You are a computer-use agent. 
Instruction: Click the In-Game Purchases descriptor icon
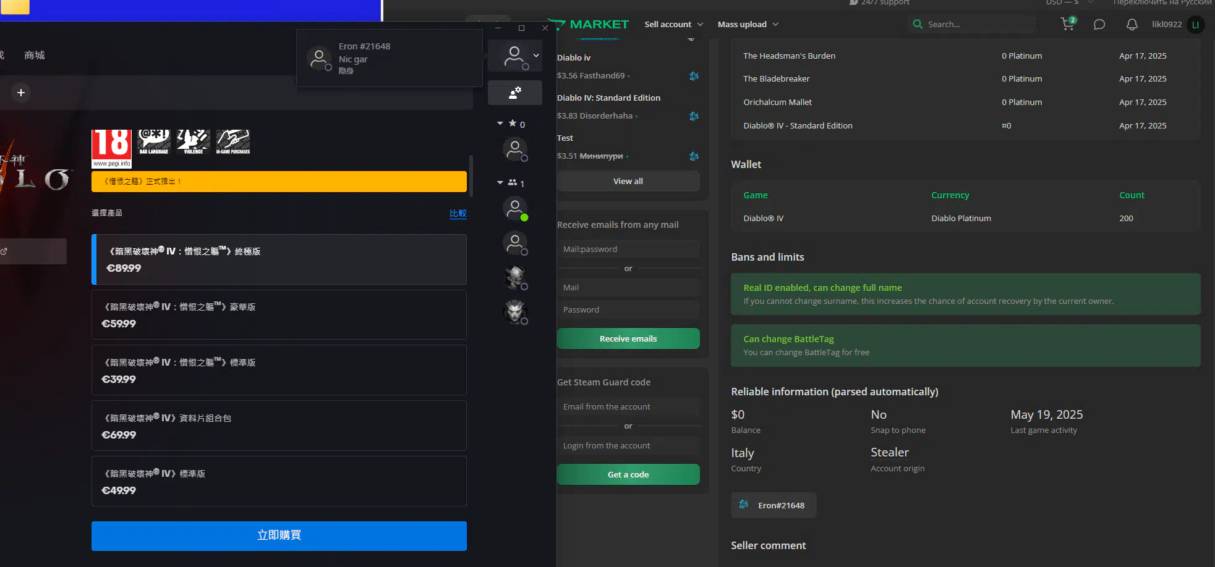tap(233, 142)
